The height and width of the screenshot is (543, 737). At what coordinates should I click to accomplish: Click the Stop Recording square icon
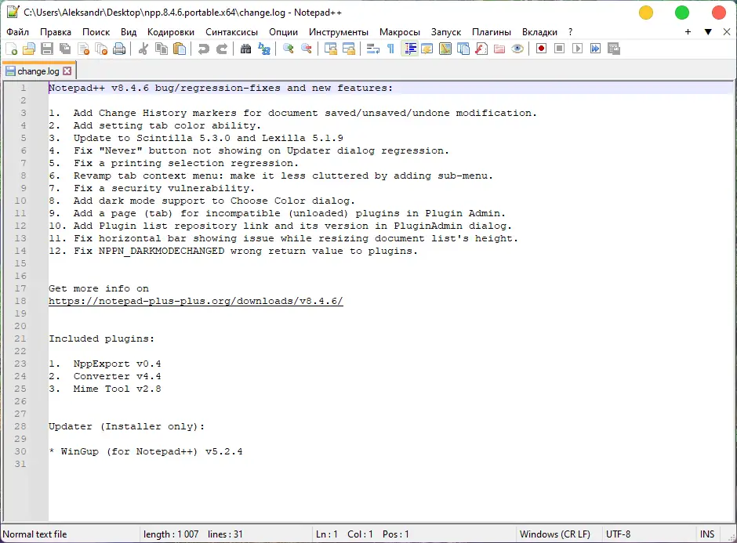click(559, 49)
